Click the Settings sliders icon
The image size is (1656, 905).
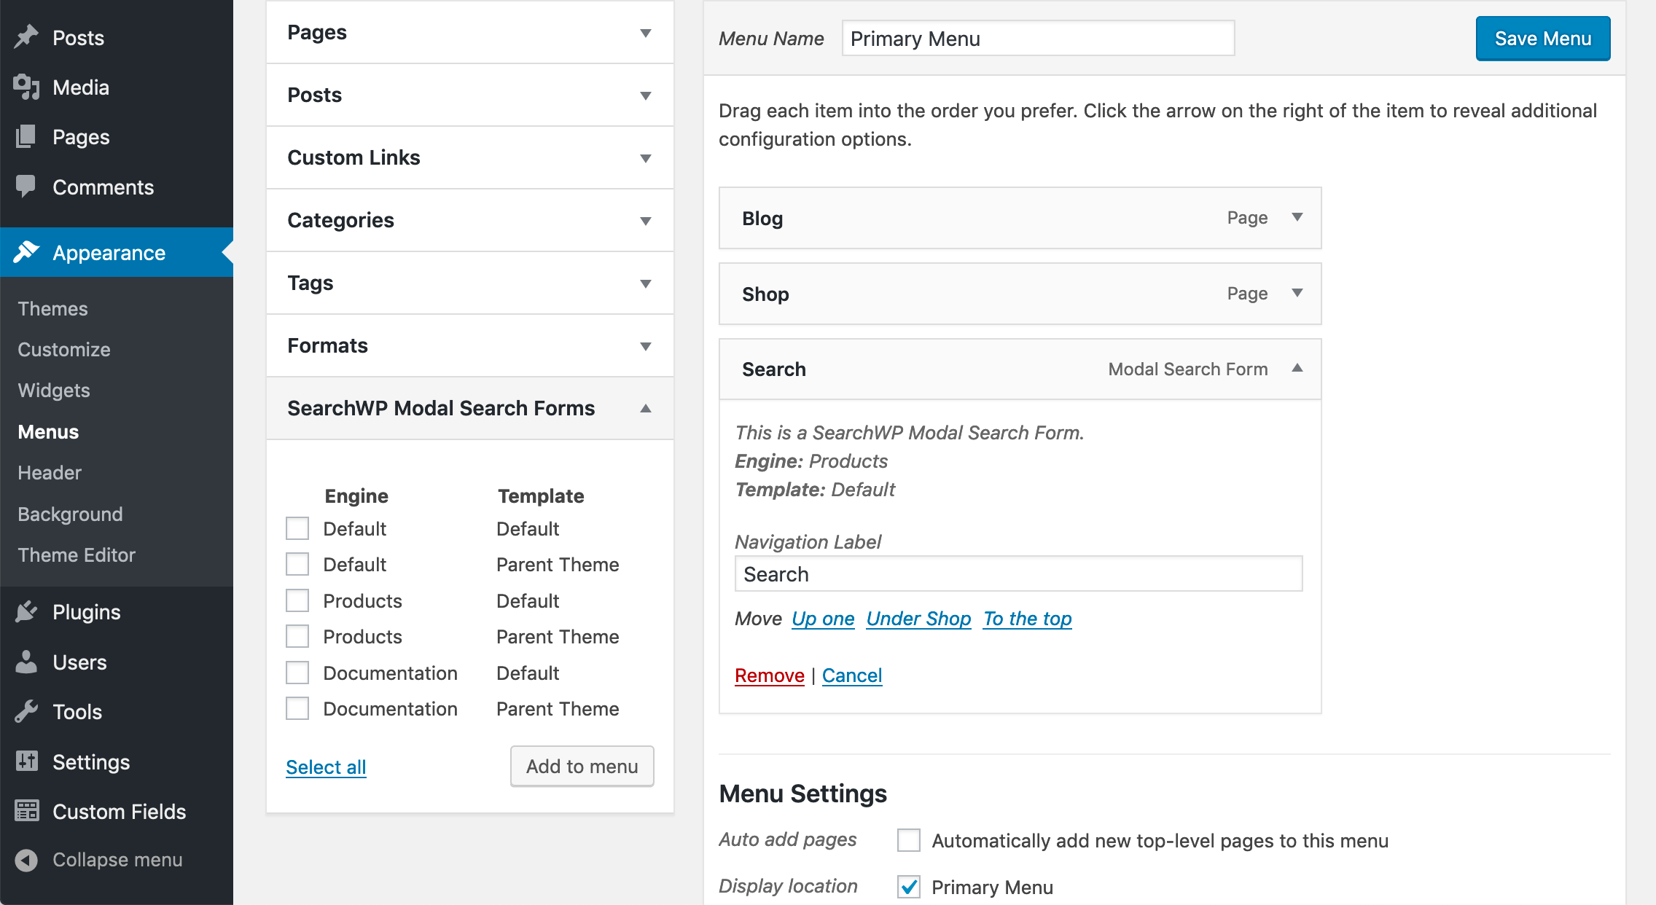[x=26, y=761]
